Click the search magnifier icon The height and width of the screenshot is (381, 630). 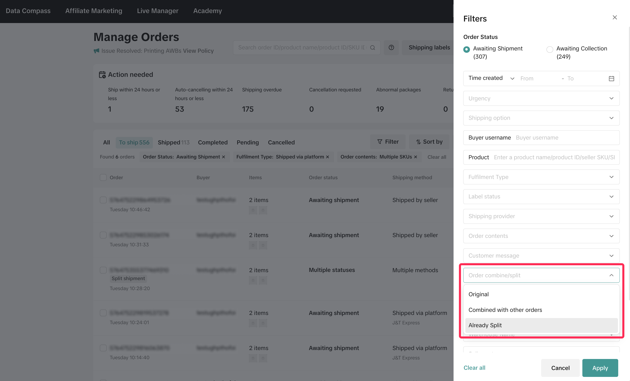point(373,48)
